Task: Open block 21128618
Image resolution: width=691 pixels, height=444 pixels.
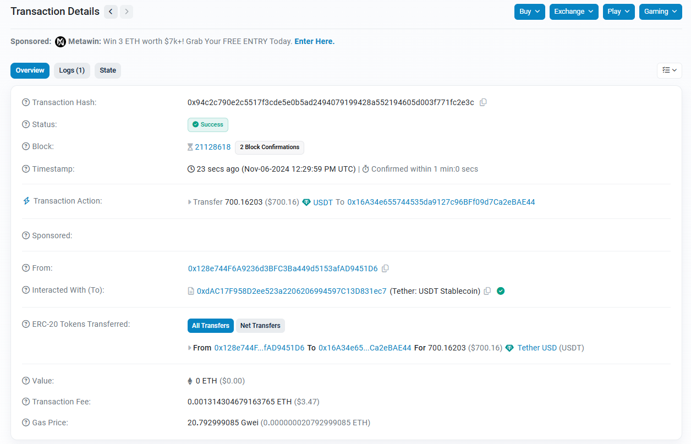Action: 213,147
